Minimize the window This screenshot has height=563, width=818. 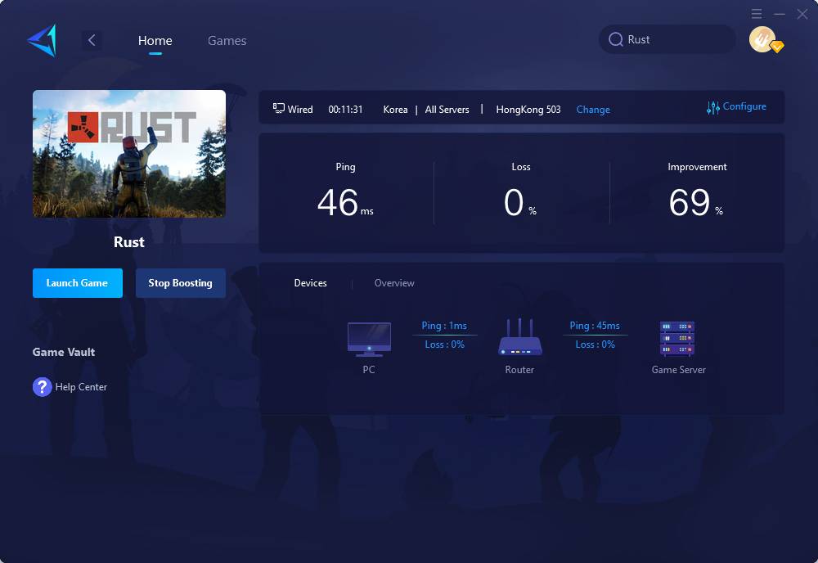tap(780, 14)
